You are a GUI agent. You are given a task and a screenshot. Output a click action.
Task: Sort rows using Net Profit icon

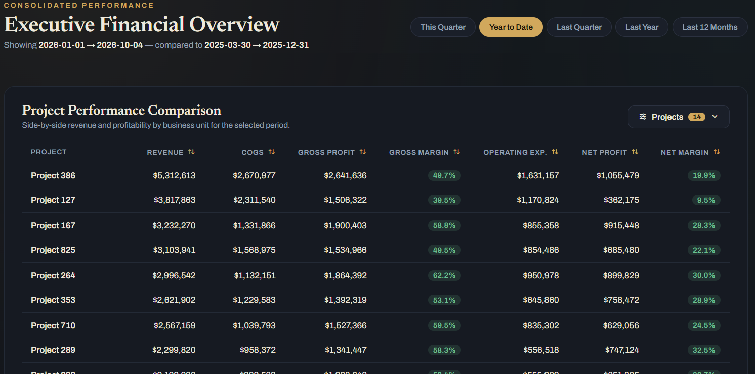[x=635, y=152]
